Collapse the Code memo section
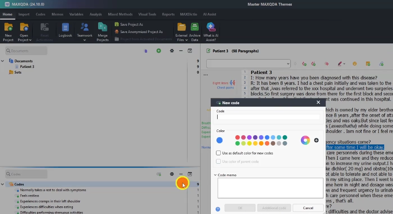Screen dimensions: 393x214 (215, 175)
